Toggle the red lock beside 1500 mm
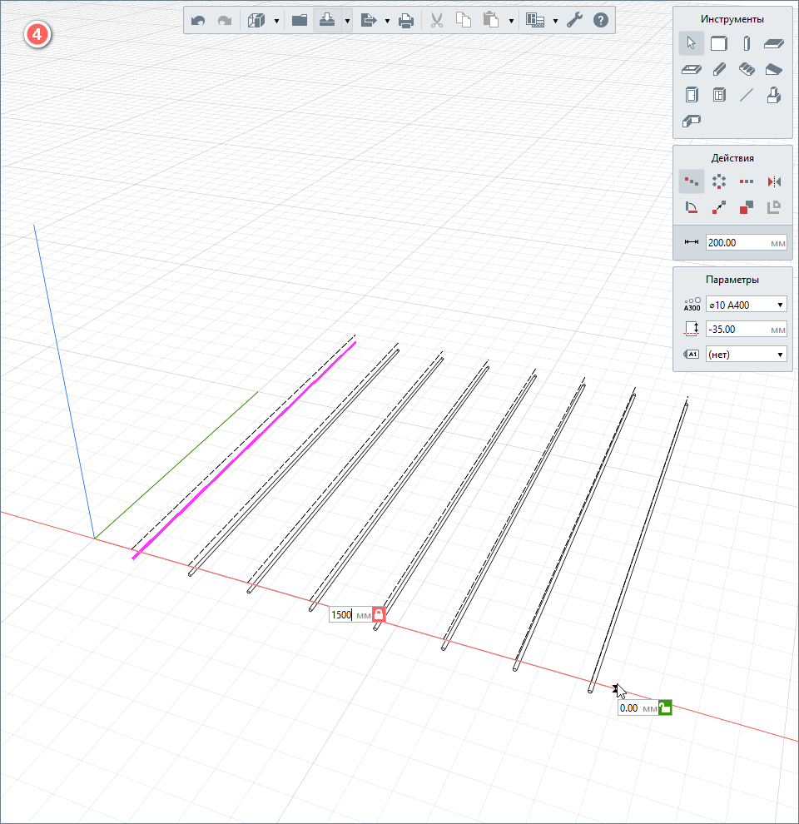Viewport: 799px width, 824px height. pos(379,615)
